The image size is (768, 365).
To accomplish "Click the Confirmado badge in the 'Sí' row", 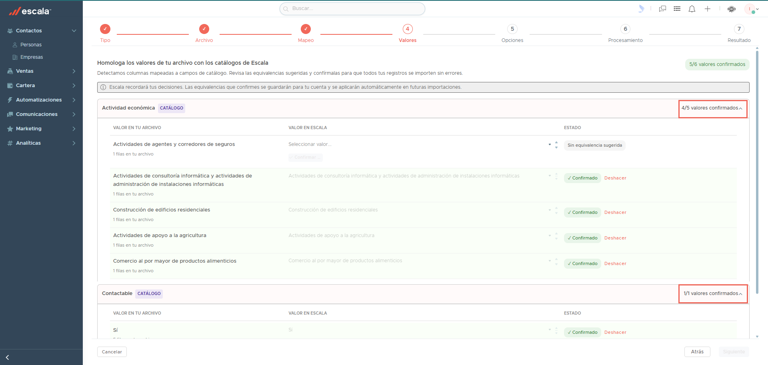I will pos(582,333).
